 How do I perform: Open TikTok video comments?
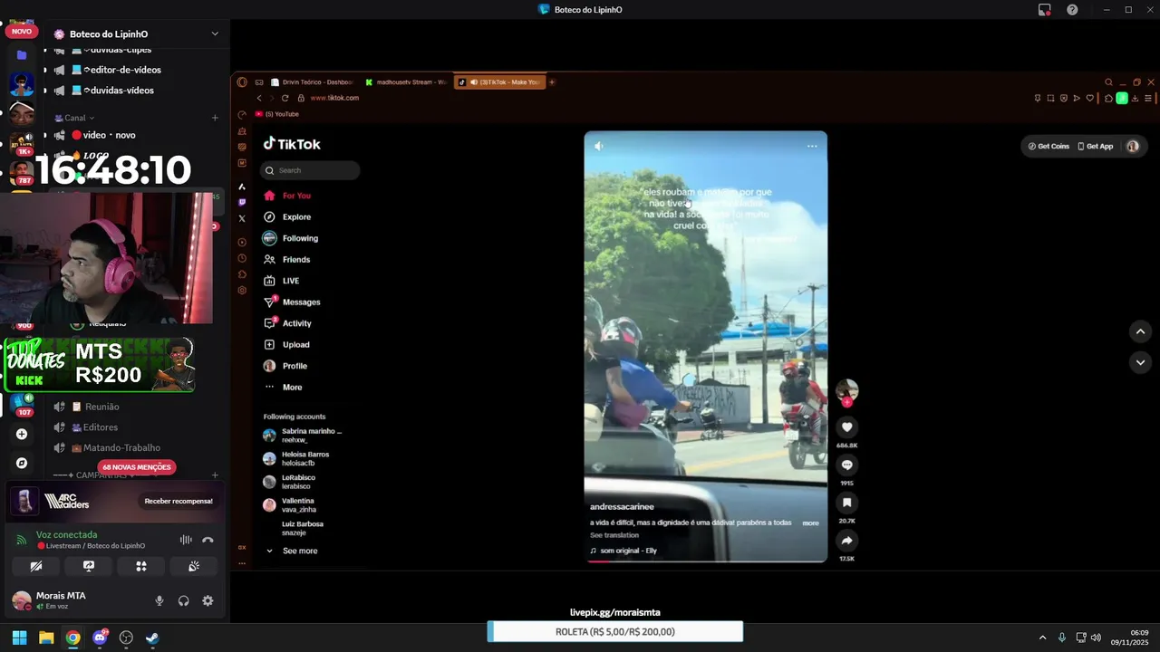click(846, 465)
